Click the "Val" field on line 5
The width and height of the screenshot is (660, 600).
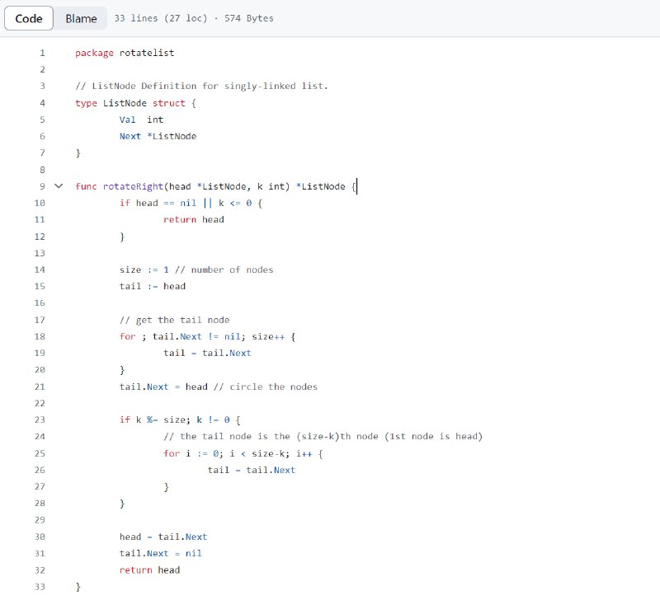point(128,120)
